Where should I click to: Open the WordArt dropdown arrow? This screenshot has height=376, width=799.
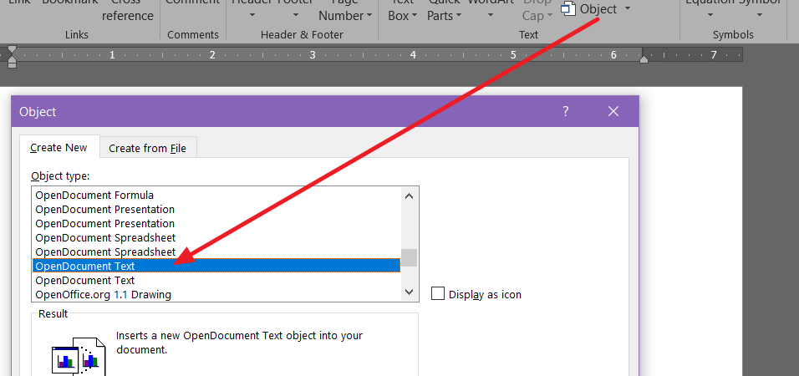coord(491,16)
